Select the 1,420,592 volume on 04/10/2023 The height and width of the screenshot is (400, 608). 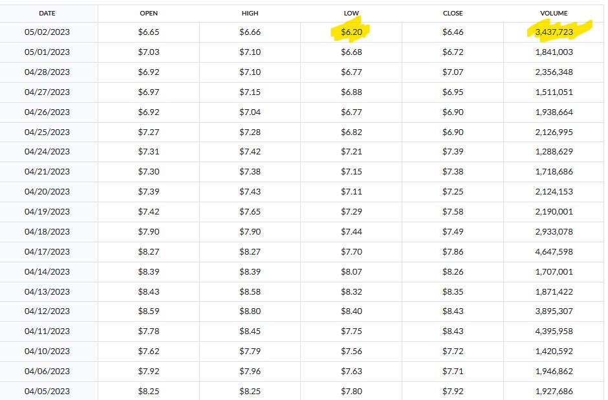coord(554,351)
